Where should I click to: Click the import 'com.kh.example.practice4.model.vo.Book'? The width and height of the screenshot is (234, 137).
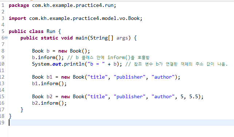pos(84,18)
